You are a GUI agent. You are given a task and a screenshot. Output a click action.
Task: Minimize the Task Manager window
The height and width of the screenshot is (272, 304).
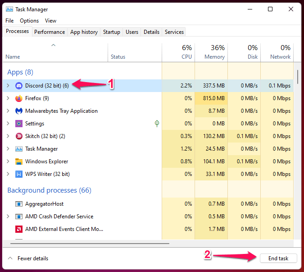(250, 9)
